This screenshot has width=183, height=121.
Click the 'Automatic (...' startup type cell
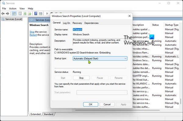pyautogui.click(x=172, y=56)
